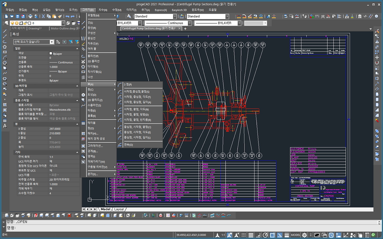Close the Centrifugal Pump Sections.dwg tab
The width and height of the screenshot is (383, 239).
[x=180, y=28]
